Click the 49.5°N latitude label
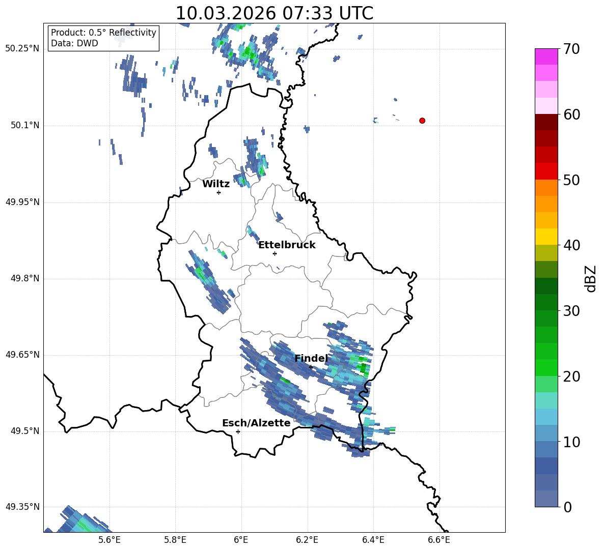 click(x=25, y=431)
